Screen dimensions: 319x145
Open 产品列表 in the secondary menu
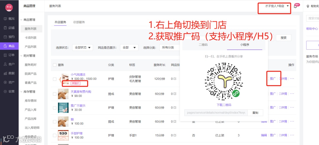coord(30,47)
